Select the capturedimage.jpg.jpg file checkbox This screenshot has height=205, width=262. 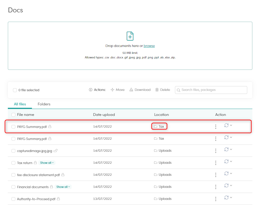point(13,151)
